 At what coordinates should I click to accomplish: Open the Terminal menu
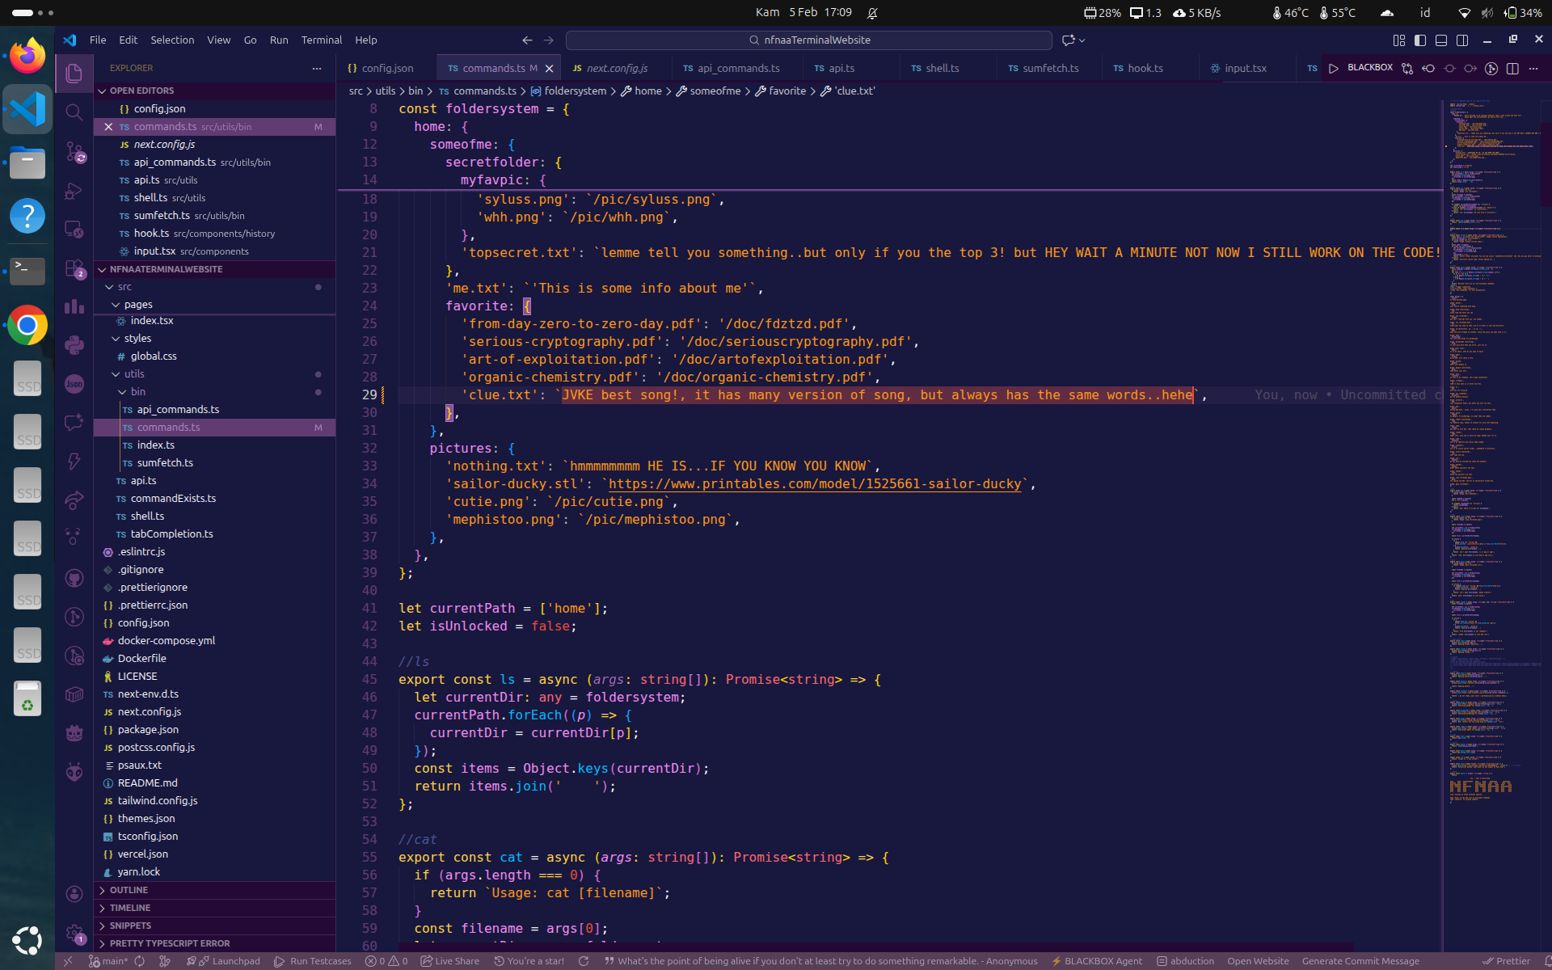(321, 40)
